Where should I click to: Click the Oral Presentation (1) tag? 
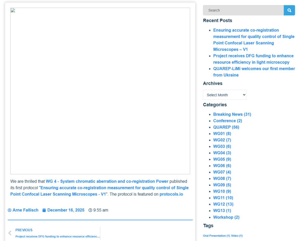coord(216,236)
